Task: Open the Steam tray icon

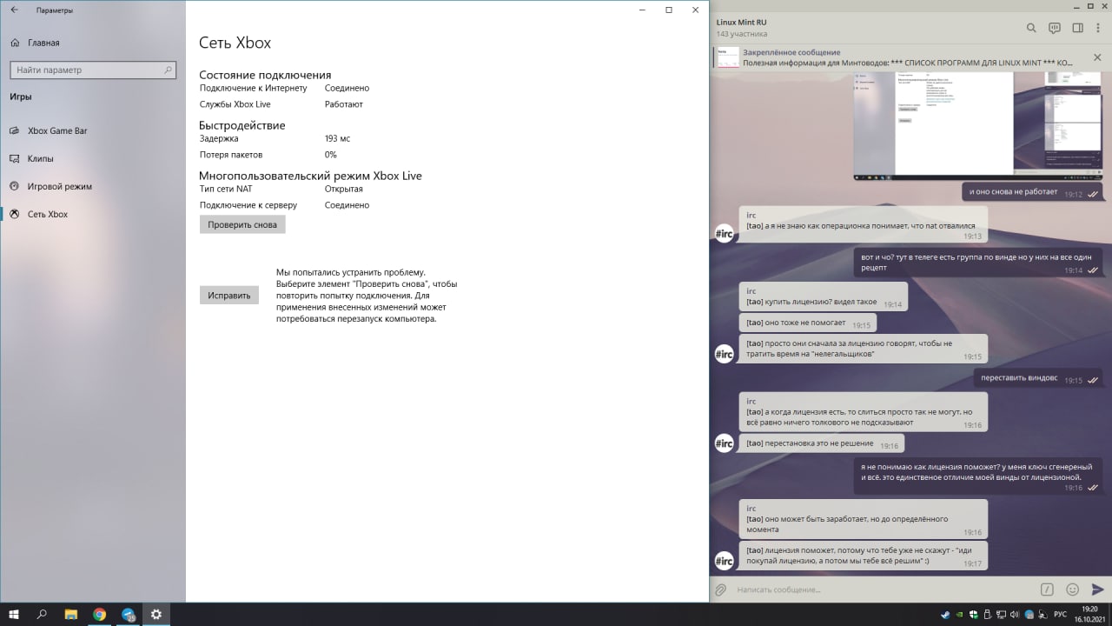Action: click(946, 615)
